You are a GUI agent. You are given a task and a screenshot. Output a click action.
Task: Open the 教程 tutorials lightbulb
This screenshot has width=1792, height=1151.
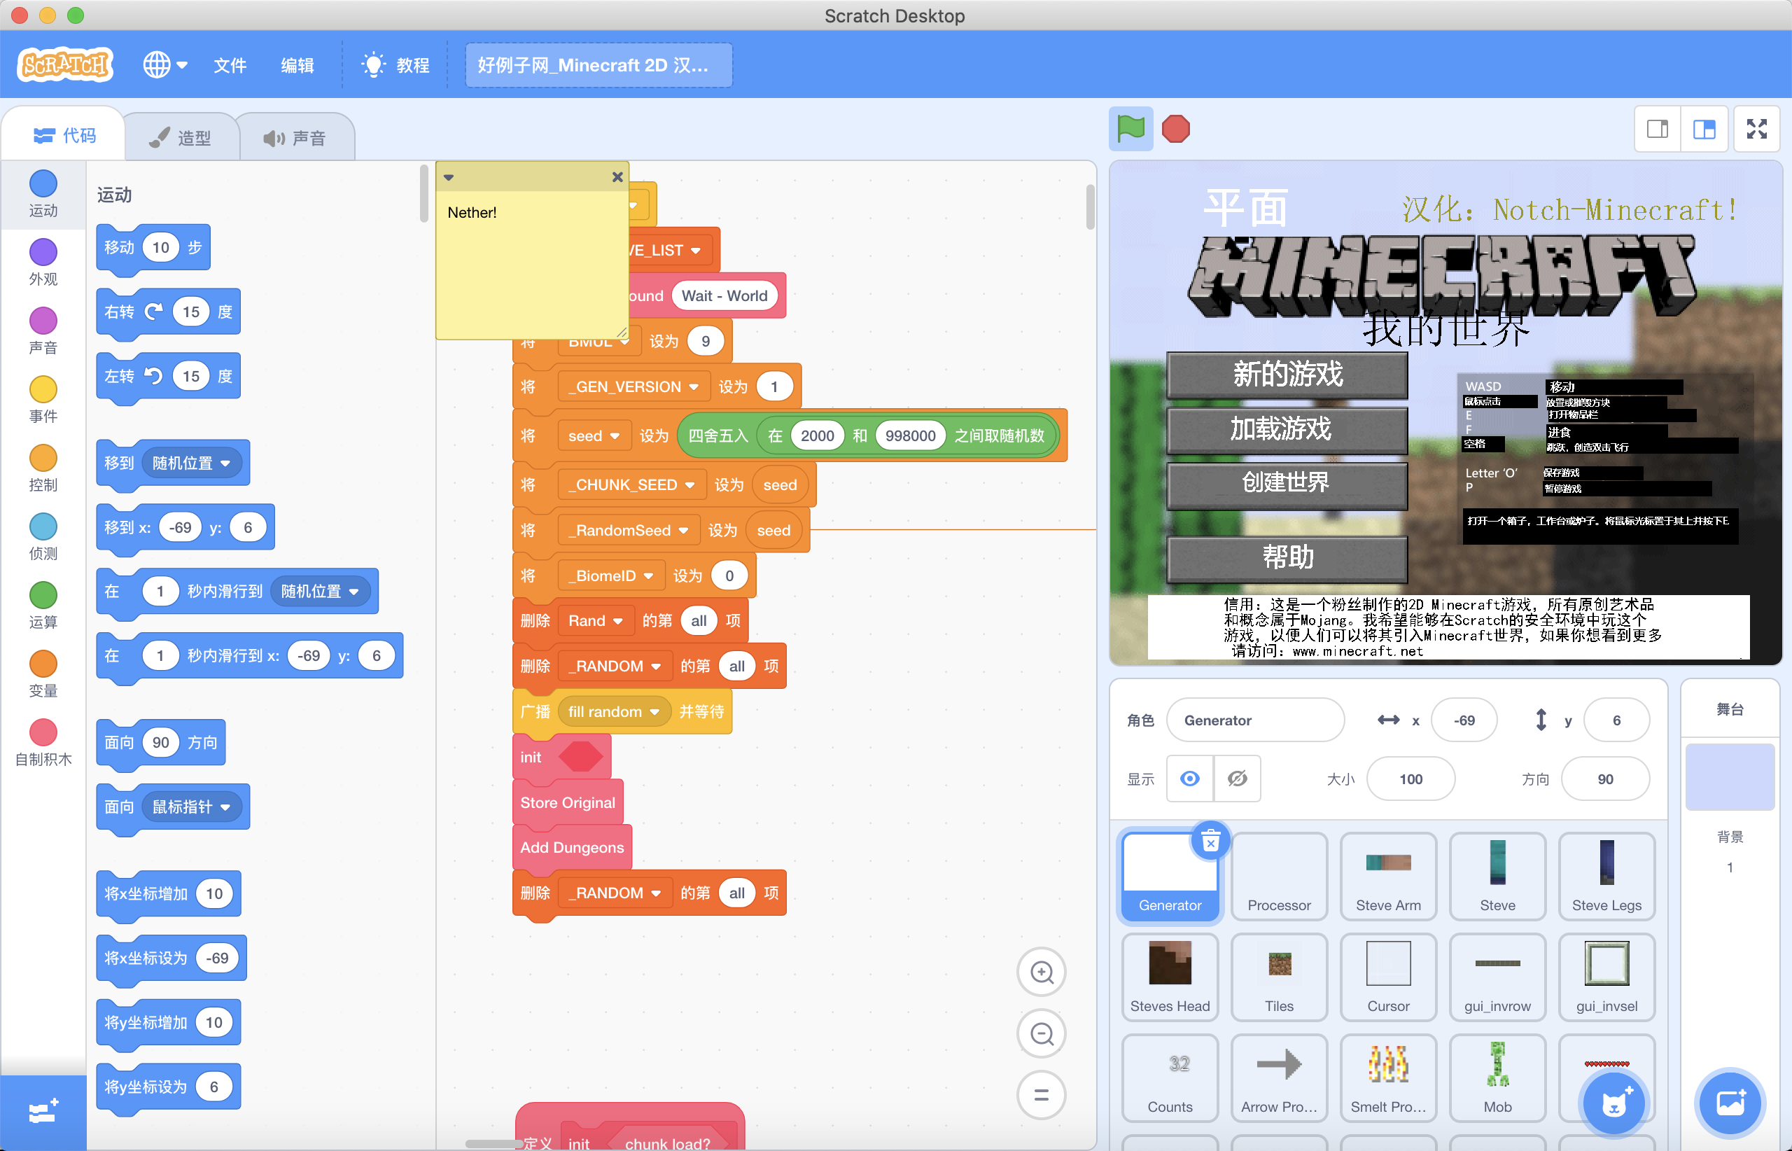click(x=395, y=65)
